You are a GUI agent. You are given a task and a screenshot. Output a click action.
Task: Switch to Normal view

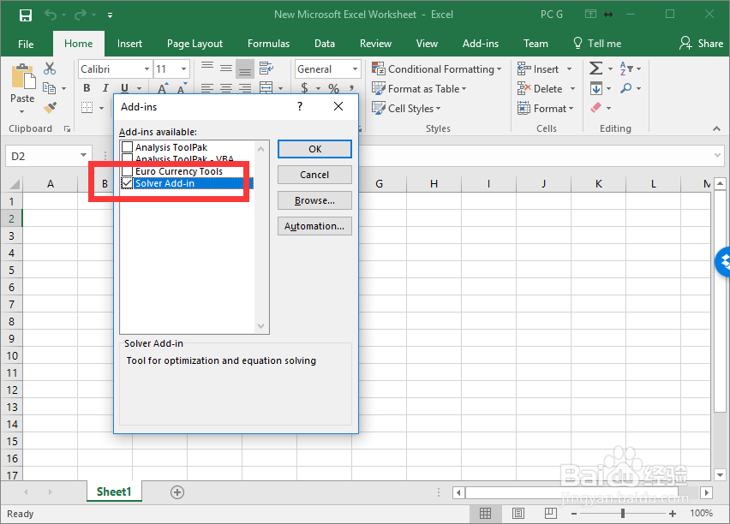coord(485,513)
